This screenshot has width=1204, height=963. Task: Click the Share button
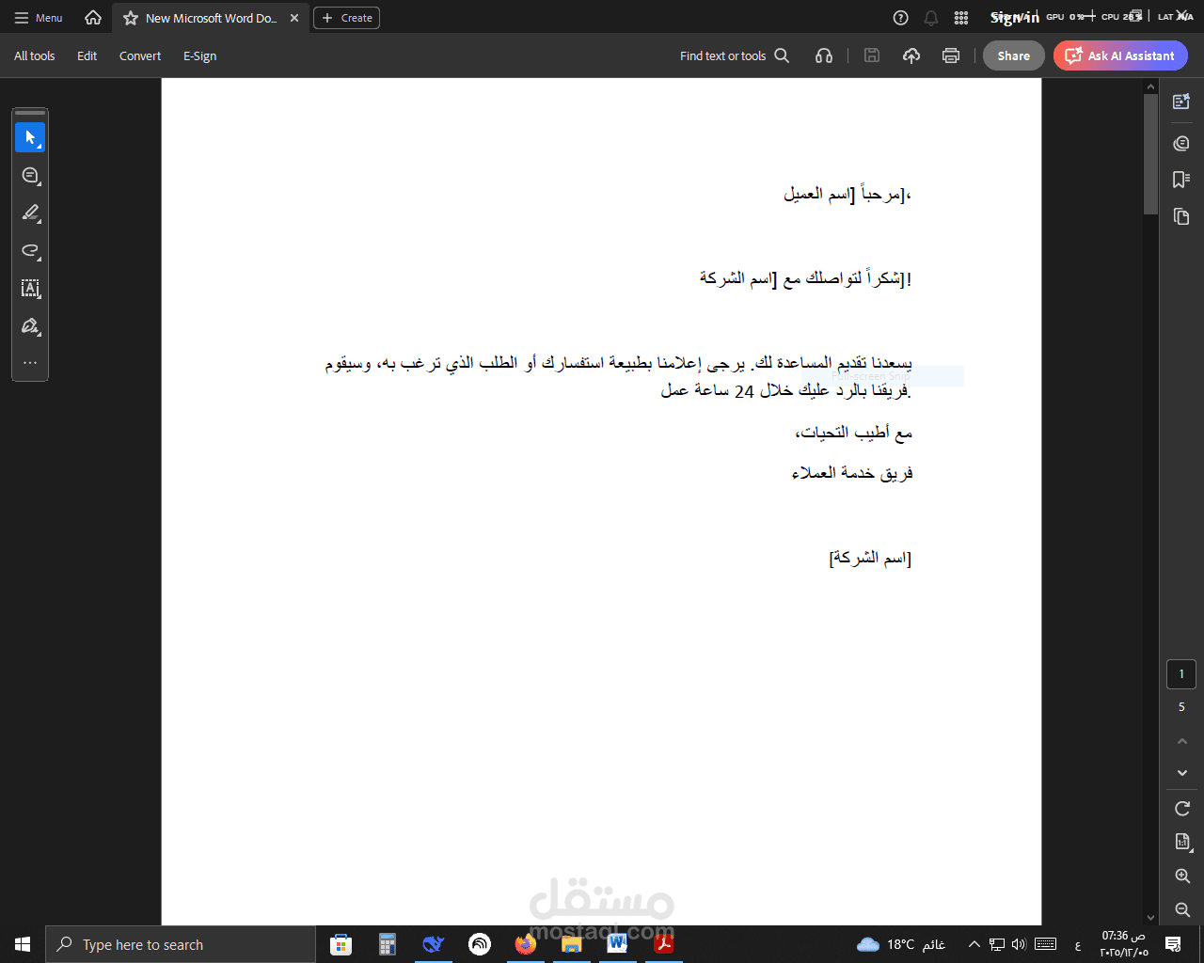[1014, 55]
